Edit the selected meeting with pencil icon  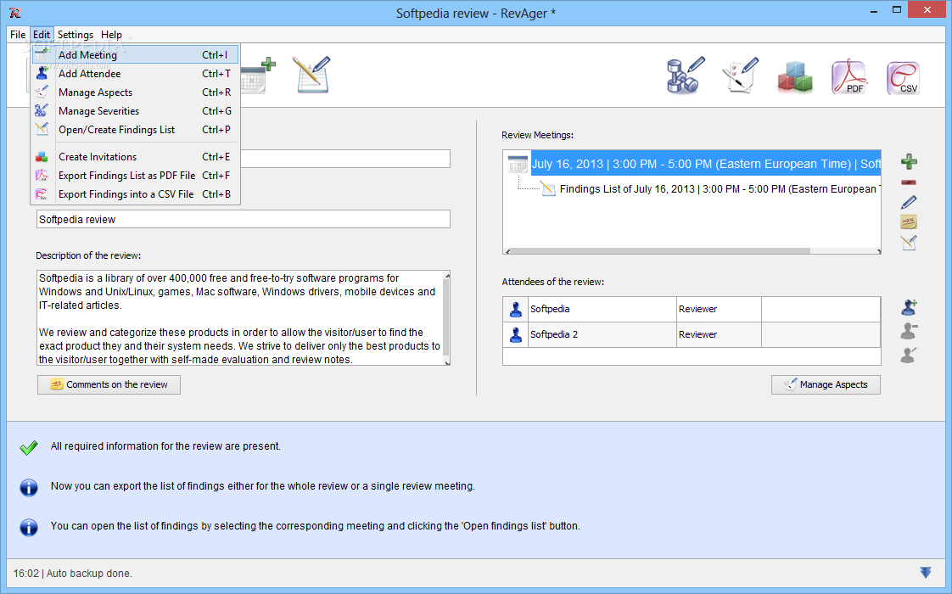pos(909,202)
